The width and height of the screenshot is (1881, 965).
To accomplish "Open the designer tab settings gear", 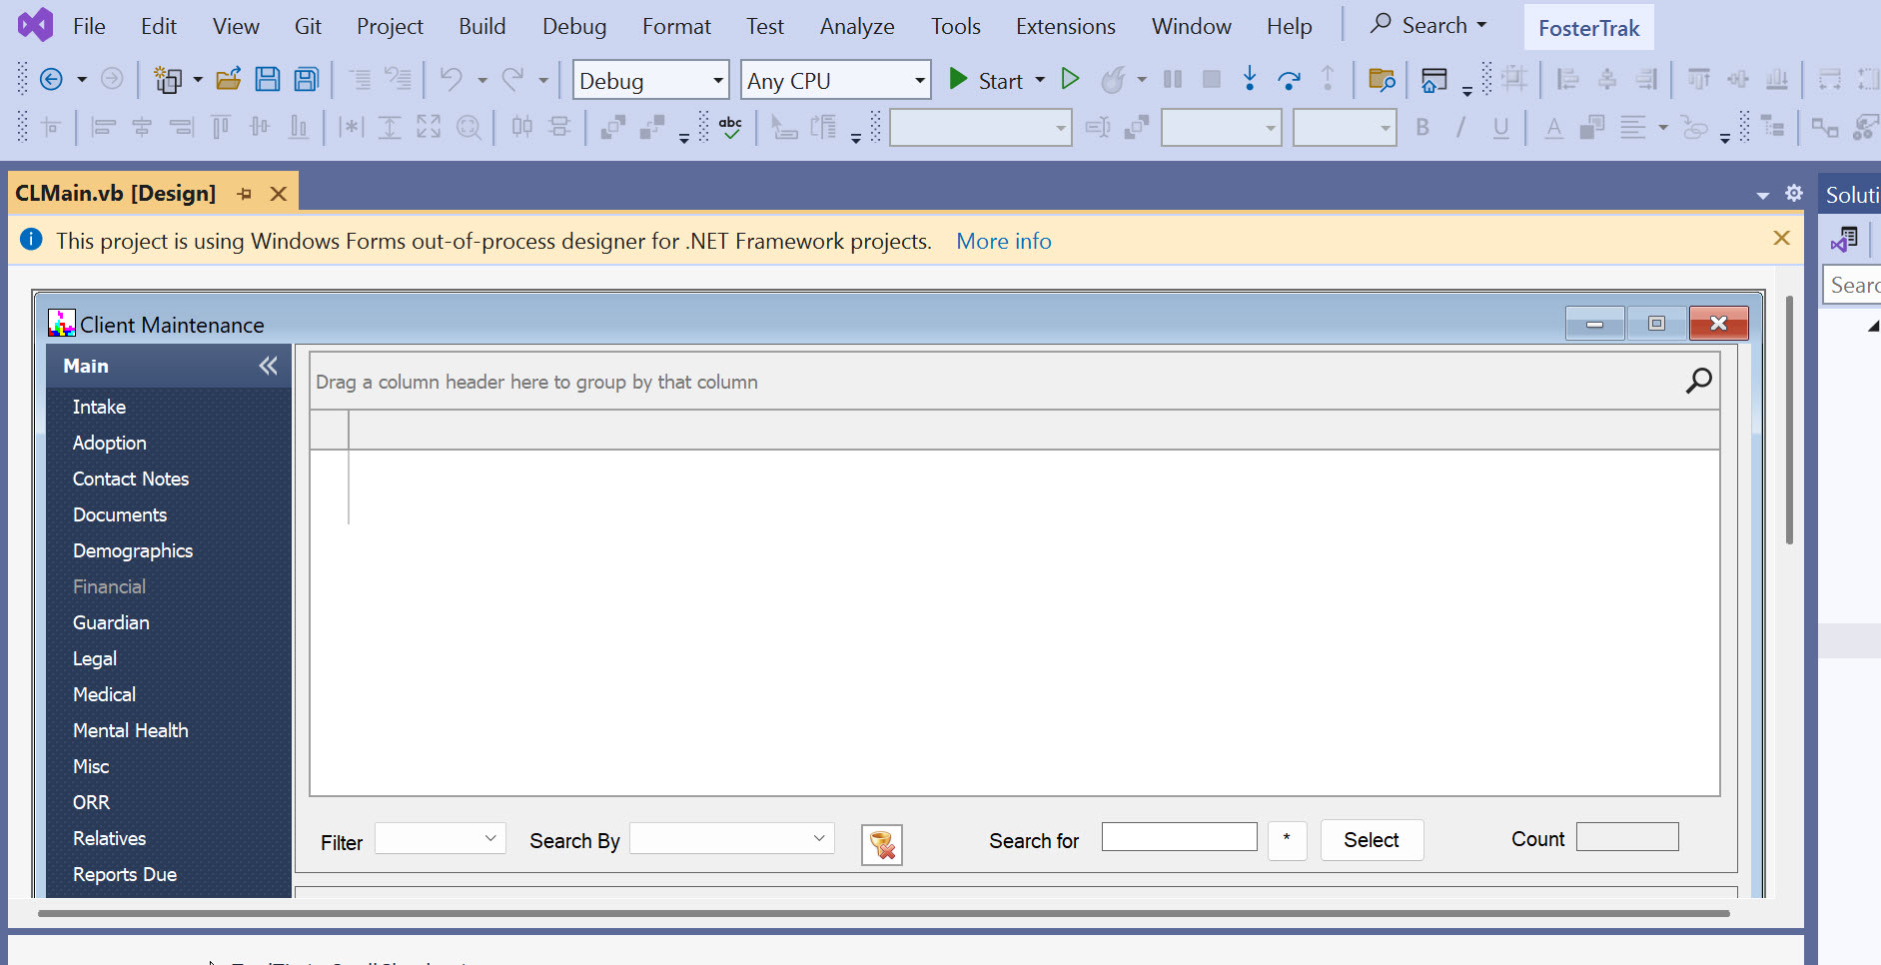I will [1794, 193].
